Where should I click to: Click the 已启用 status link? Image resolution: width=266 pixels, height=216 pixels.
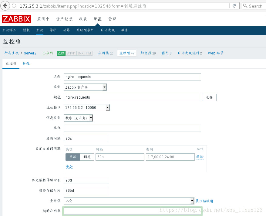(48, 53)
